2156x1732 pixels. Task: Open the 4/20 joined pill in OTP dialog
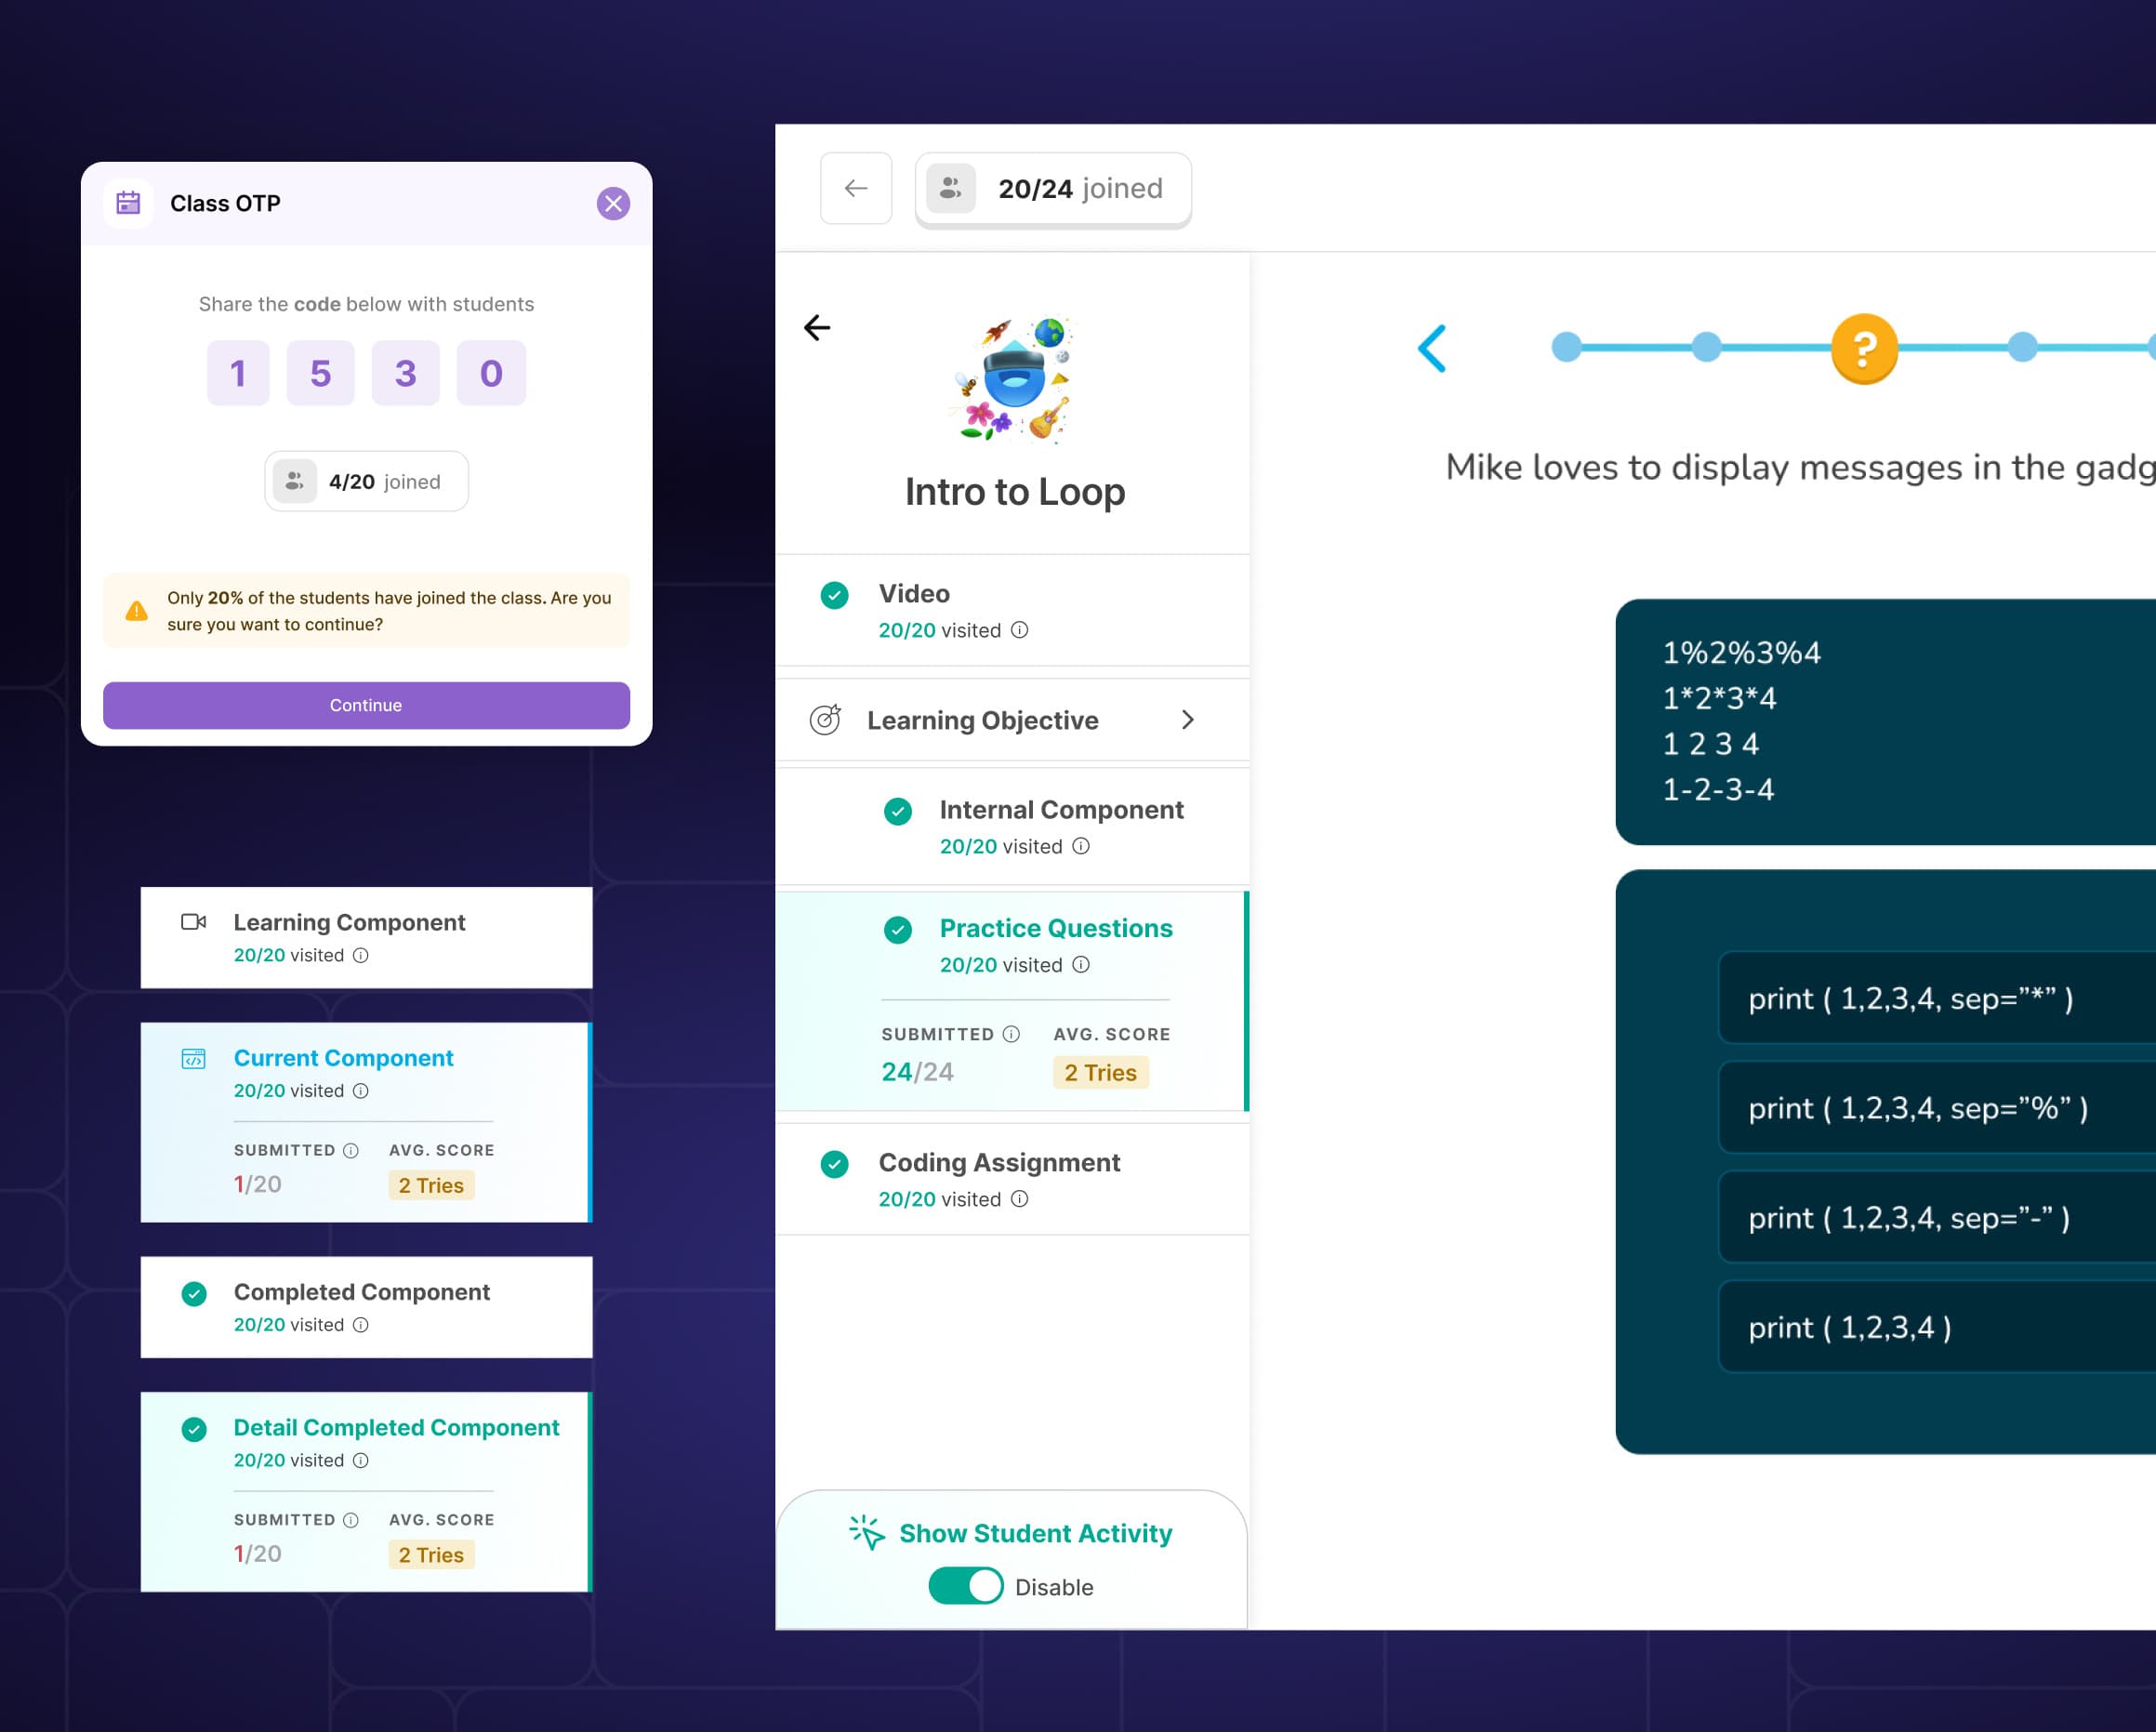click(366, 482)
